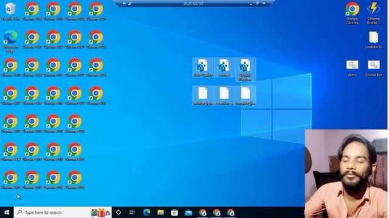The height and width of the screenshot is (218, 389).
Task: Toggle the pin on remote connection bar
Action: click(124, 3)
